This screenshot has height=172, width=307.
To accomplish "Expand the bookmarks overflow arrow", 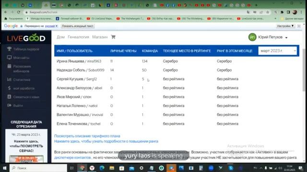I will 275,19.
